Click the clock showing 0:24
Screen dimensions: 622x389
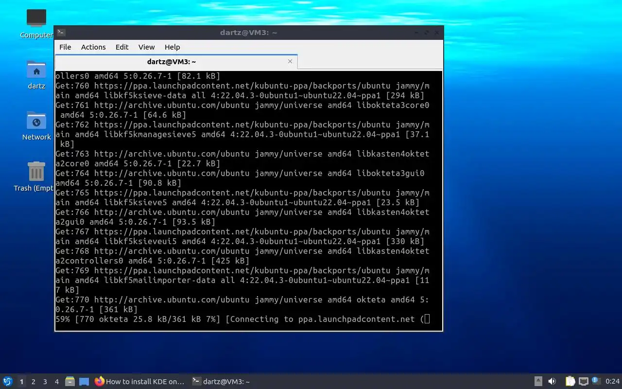tap(612, 382)
